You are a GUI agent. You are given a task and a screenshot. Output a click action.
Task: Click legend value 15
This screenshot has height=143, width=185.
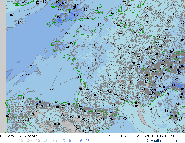tap(21, 141)
